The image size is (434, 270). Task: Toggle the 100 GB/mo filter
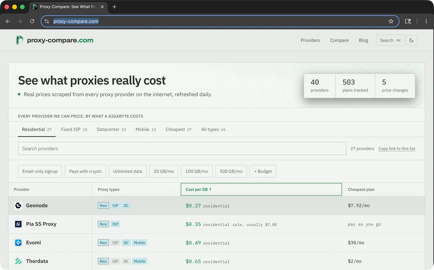pyautogui.click(x=197, y=171)
